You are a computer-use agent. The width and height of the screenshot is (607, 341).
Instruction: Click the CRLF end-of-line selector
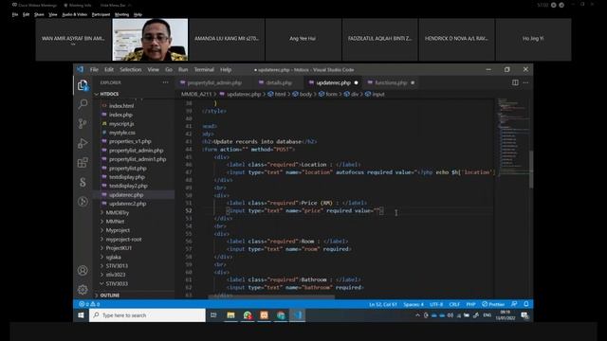click(x=454, y=304)
